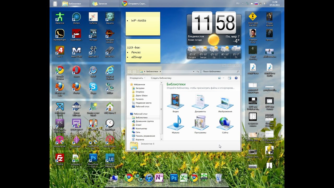Open the tray clock showing 11:58

pos(275,3)
